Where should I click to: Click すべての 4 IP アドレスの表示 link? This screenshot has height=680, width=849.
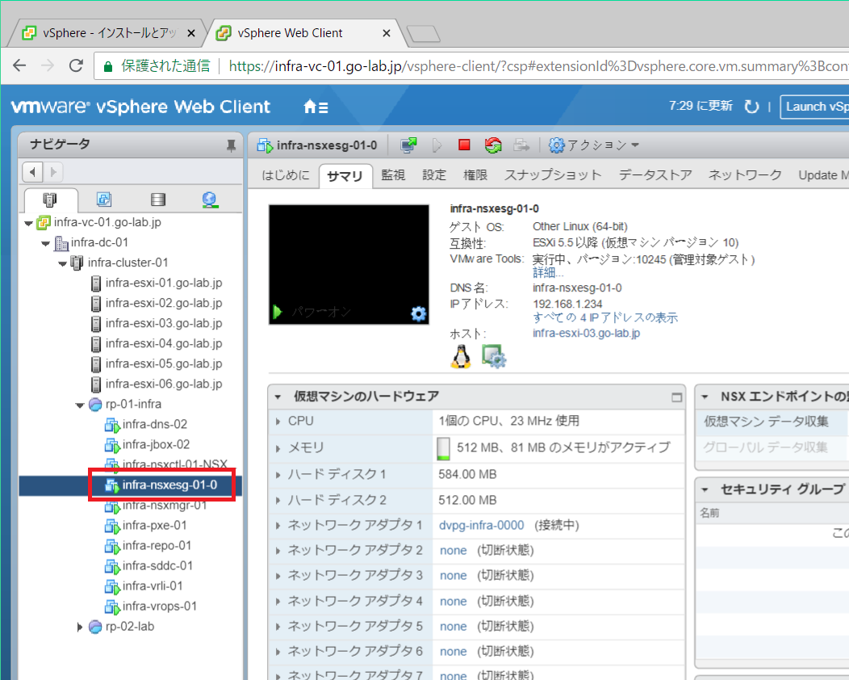pyautogui.click(x=605, y=317)
